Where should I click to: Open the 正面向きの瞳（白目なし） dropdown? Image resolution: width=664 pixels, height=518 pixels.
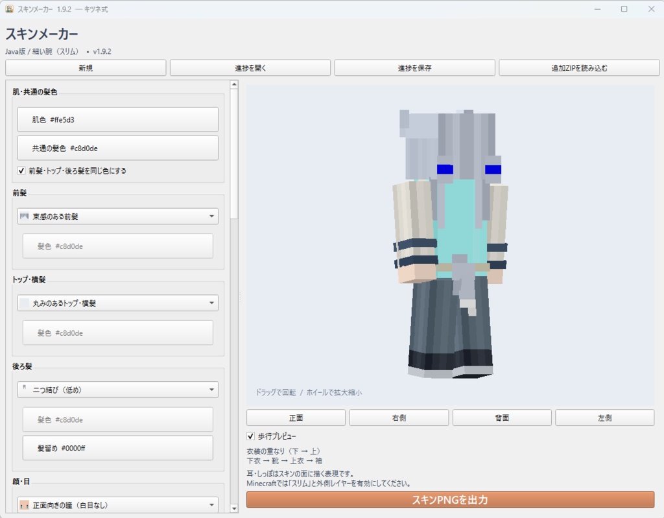coord(118,505)
